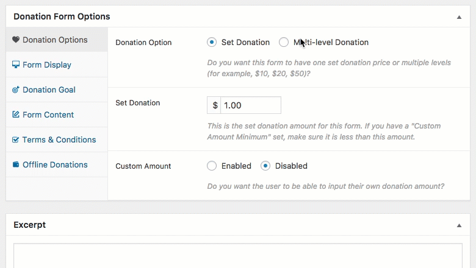Click the edit icon beside Form Content

(16, 115)
